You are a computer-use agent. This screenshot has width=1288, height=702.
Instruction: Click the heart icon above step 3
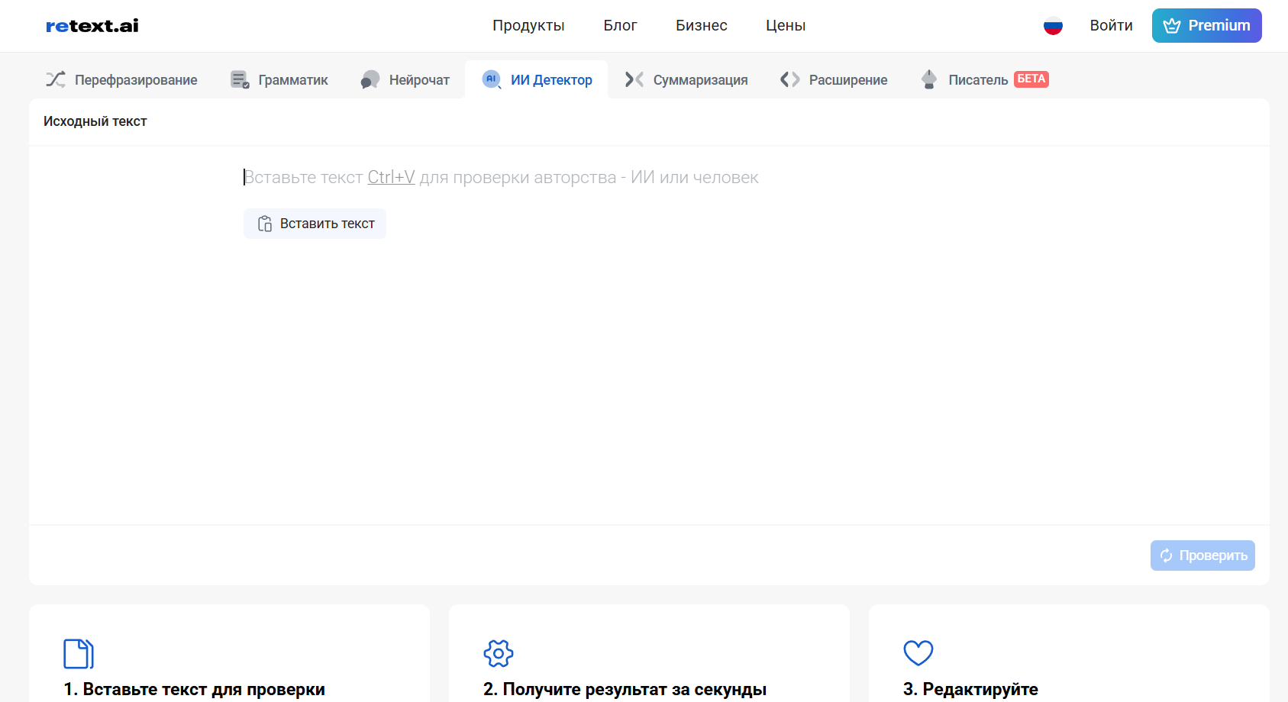pyautogui.click(x=918, y=653)
